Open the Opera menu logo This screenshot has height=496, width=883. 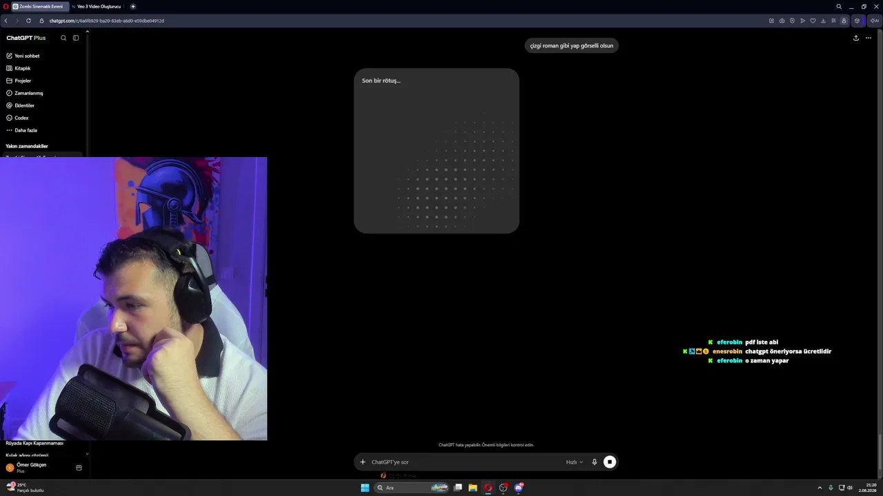(x=6, y=6)
